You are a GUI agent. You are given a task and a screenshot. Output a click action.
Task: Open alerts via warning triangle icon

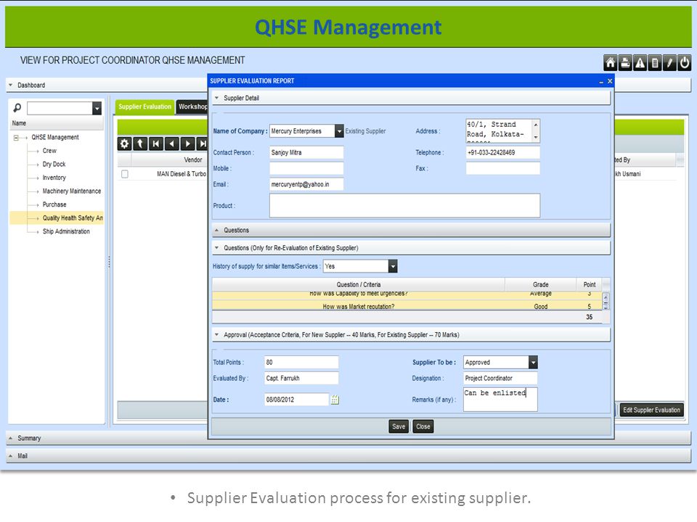click(640, 62)
